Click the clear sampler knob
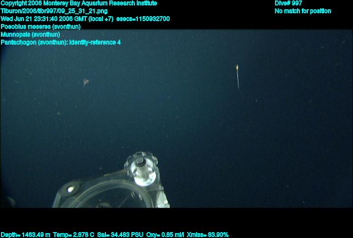This screenshot has width=353, height=238. coord(141,169)
